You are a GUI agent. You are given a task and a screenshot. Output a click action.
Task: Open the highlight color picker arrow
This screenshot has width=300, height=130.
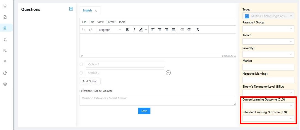(x=146, y=29)
